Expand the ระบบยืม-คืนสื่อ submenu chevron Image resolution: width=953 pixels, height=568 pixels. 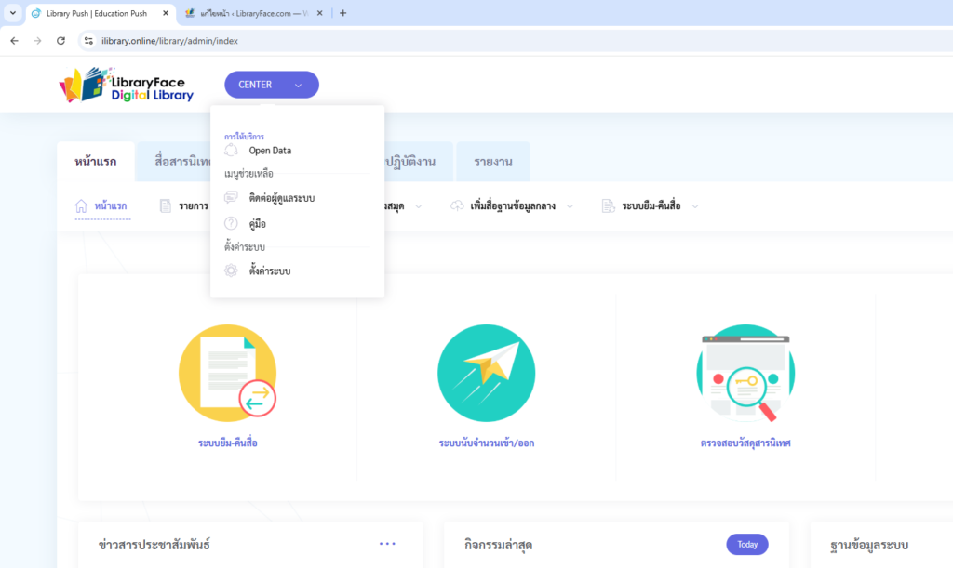(694, 206)
